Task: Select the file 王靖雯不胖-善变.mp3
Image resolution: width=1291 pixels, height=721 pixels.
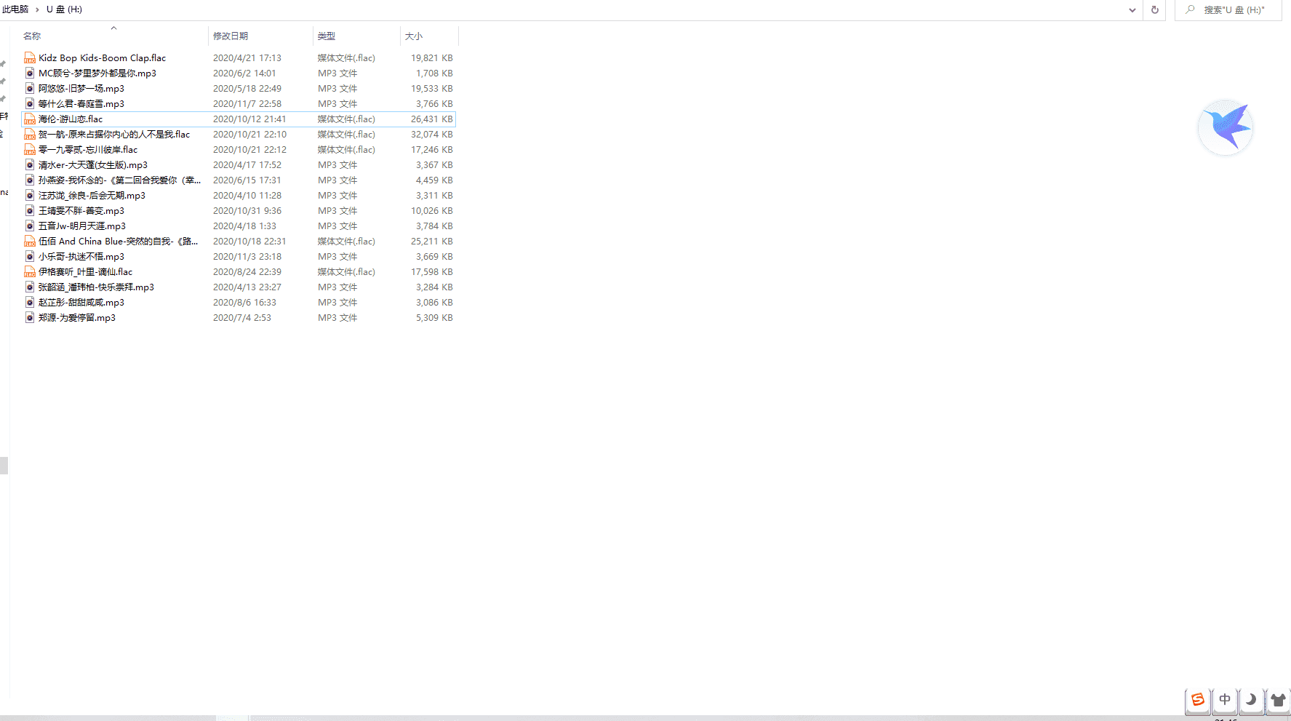Action: click(x=81, y=211)
